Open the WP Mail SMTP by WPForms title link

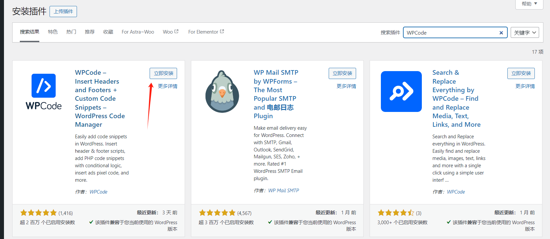click(276, 94)
